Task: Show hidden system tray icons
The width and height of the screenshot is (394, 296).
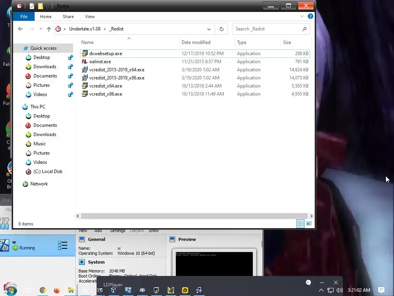Action: 321,290
